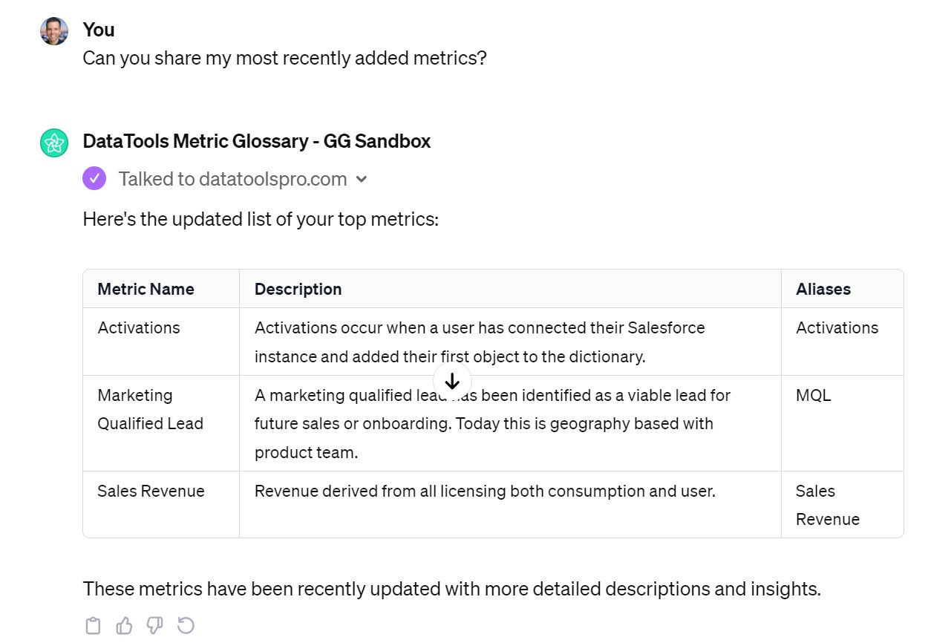Click the scroll-to-bottom arrow button
Viewport: 928px width, 643px height.
coord(451,381)
